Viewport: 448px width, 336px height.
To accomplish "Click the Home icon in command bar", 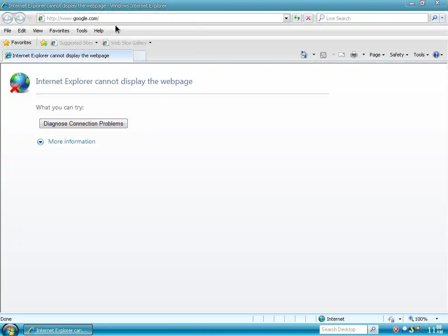I will click(304, 55).
